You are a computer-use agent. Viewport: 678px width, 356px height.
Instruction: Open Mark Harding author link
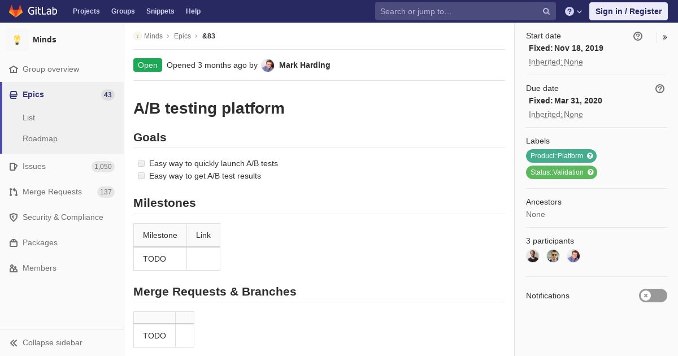[x=305, y=65]
